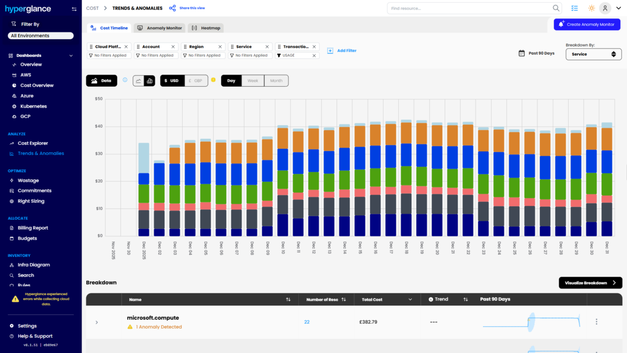Switch to the Anomaly Monitor tab
This screenshot has height=353, width=627.
pos(160,28)
